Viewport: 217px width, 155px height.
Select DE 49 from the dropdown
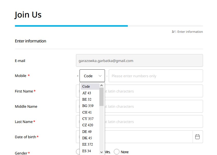(90, 131)
